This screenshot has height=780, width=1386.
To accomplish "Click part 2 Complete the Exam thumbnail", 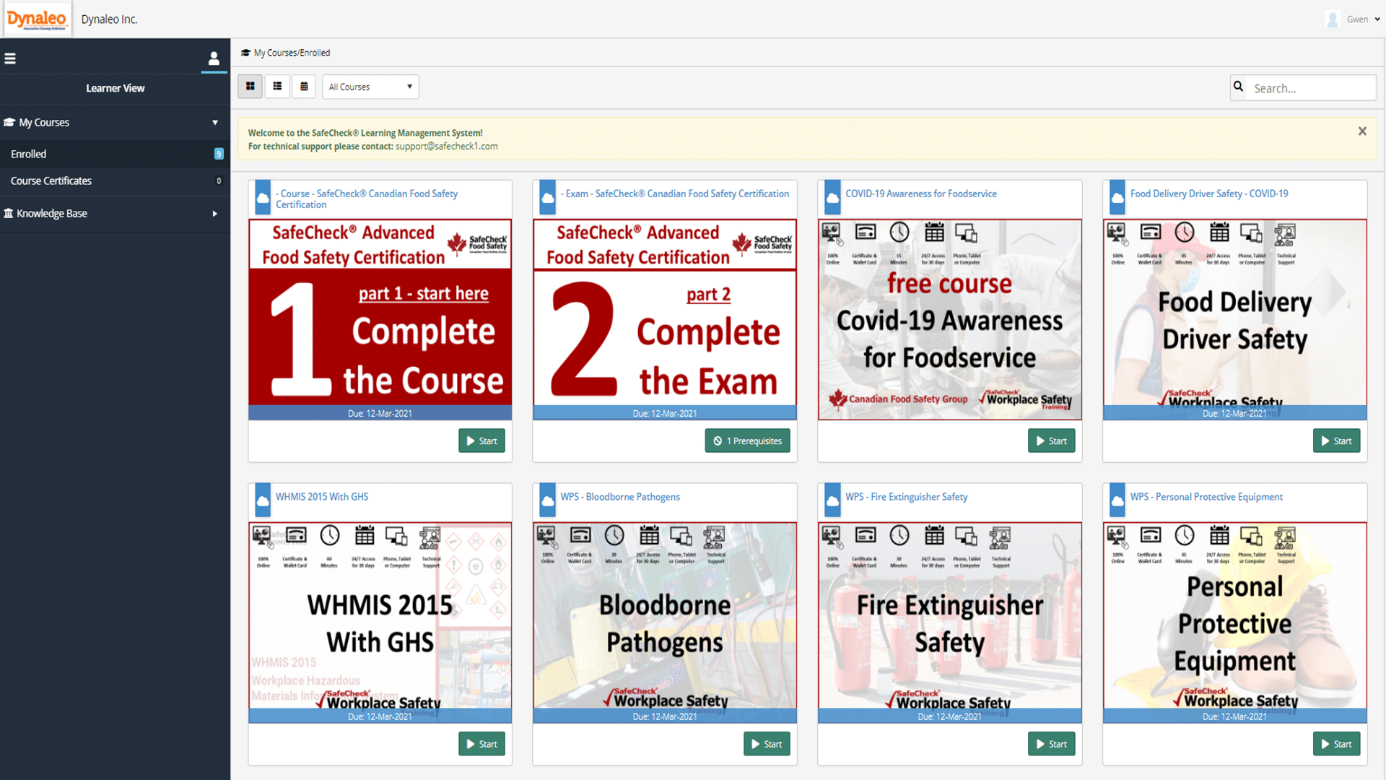I will tap(665, 319).
